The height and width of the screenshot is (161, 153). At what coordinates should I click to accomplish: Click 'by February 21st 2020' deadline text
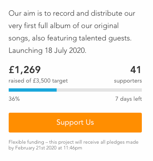[33, 148]
